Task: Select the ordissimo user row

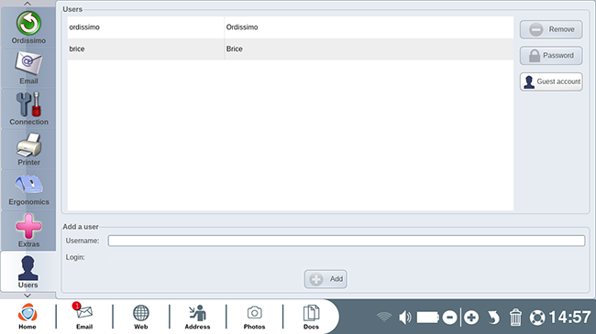Action: pos(291,27)
